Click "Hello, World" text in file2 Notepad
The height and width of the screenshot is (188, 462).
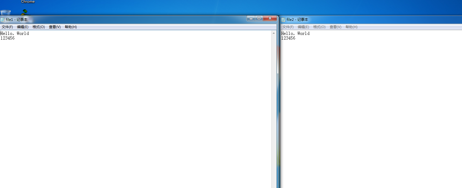pos(295,33)
